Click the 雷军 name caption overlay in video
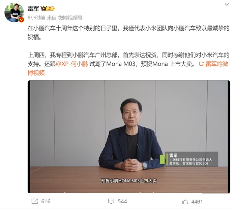Image resolution: width=236 pixels, height=209 pixels. (173, 155)
